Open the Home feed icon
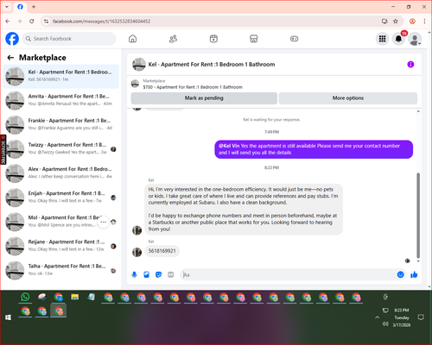Screen dimensions: 432x345 [132, 39]
